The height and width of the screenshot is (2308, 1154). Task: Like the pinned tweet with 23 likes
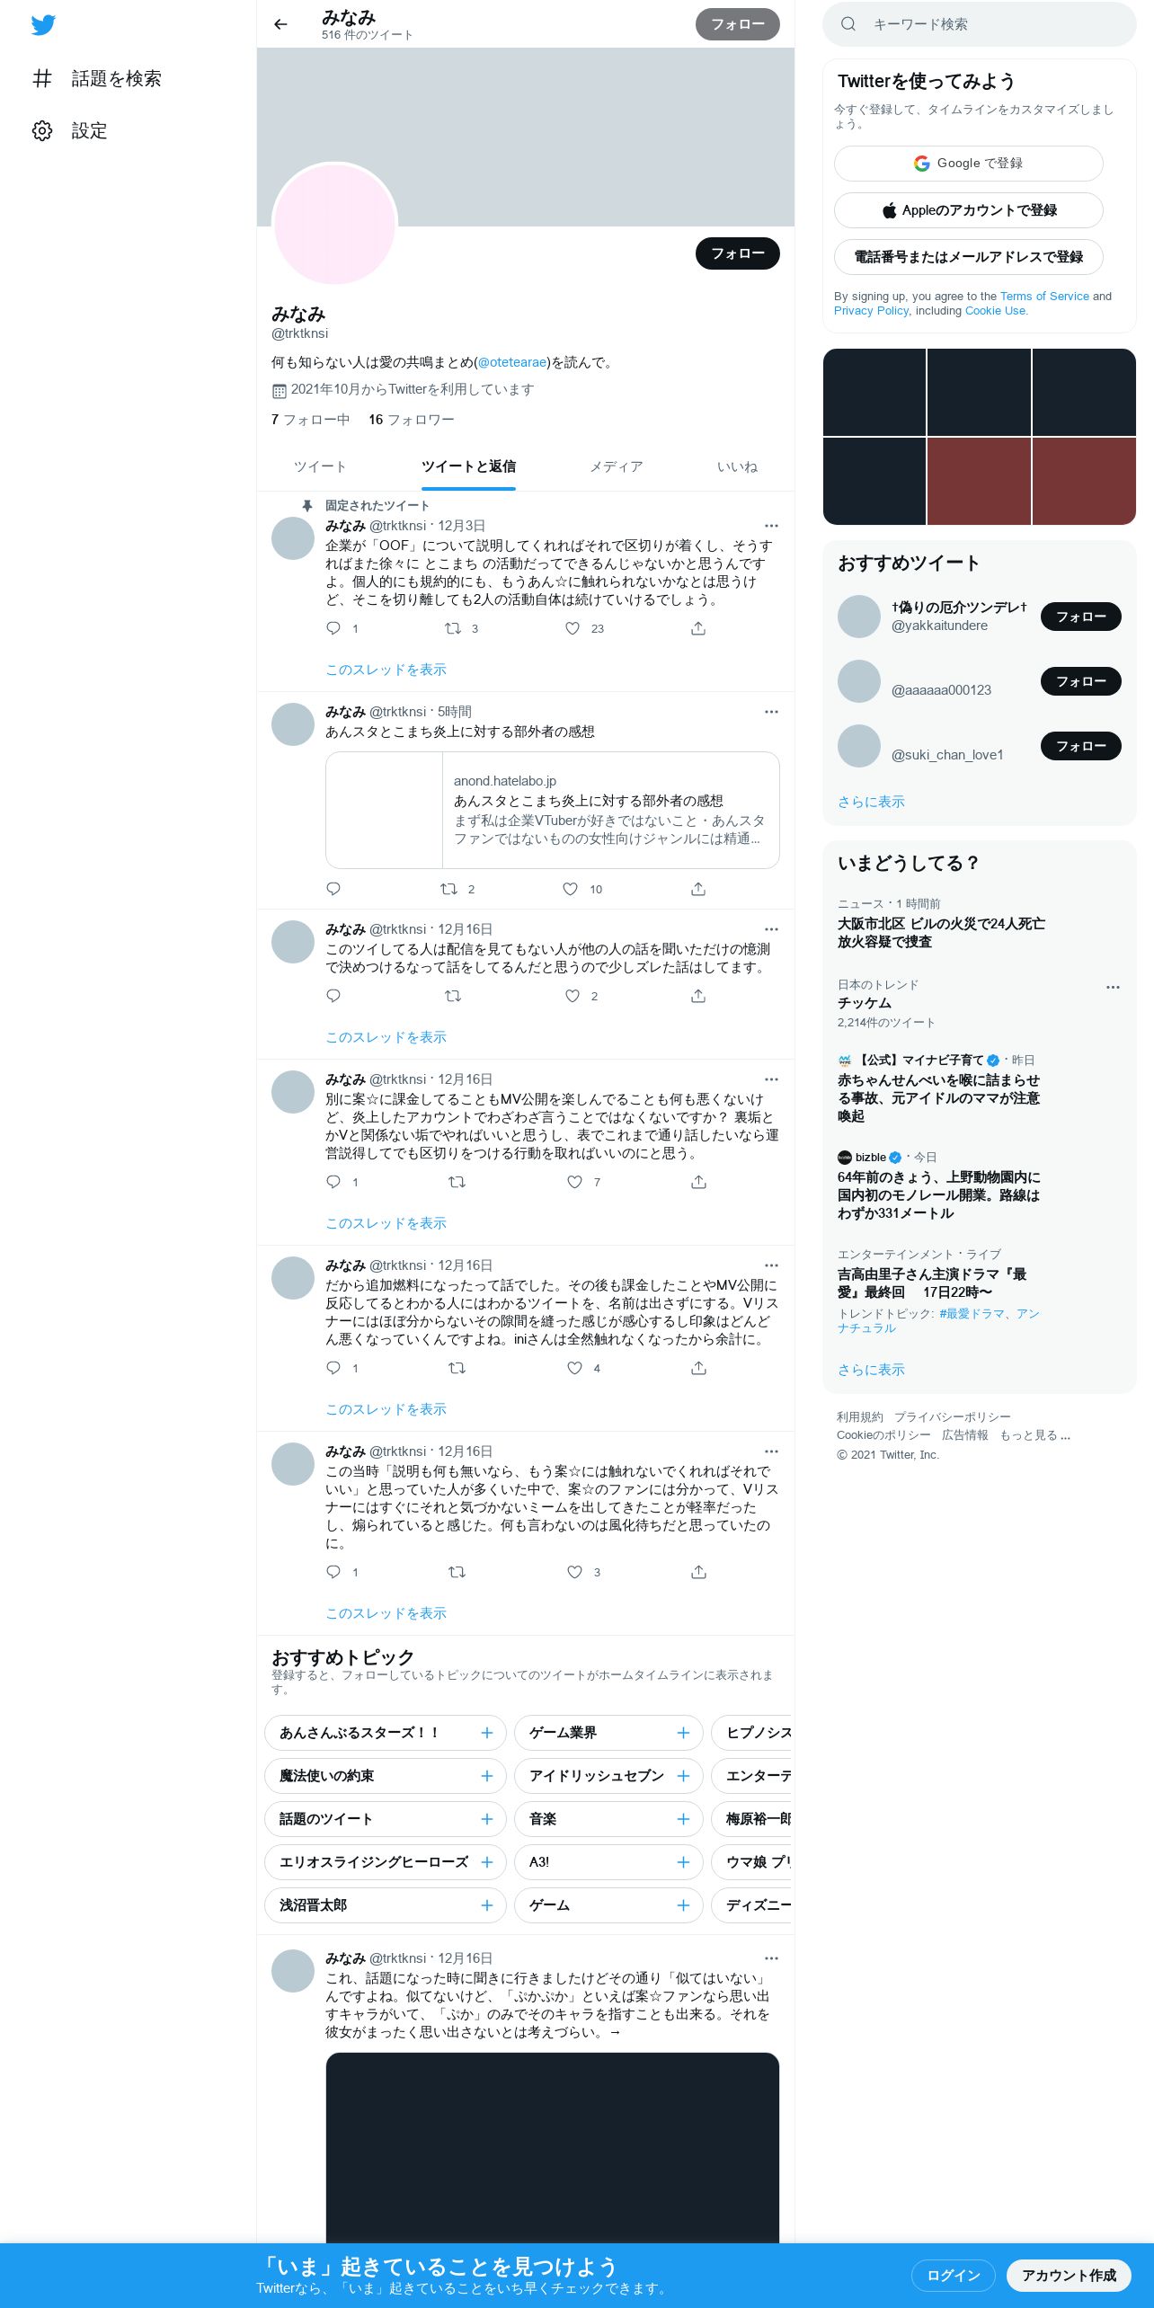click(x=573, y=628)
